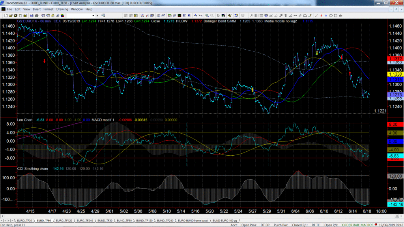Open the toolbar symbol combo box dropdown
This screenshot has height=227, width=404.
pyautogui.click(x=93, y=15)
